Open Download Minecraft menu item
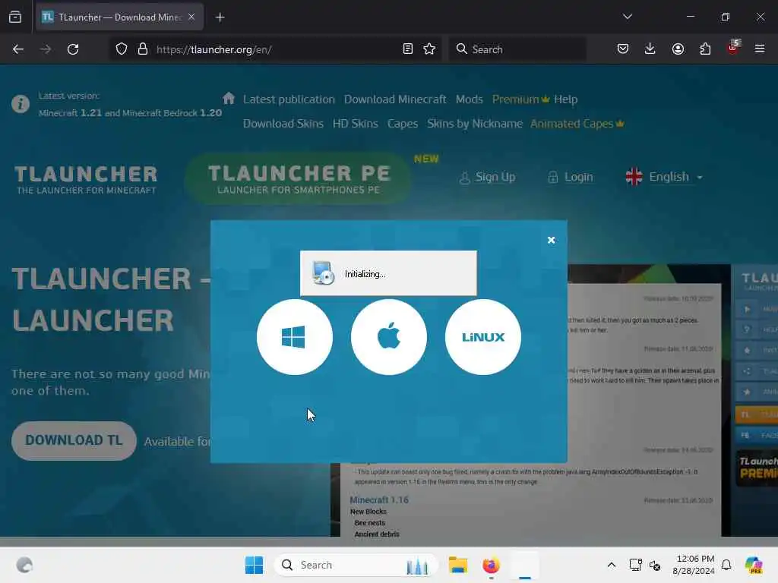 [x=395, y=99]
